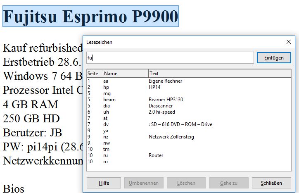Click the 'Kauf refurbished' line in the document
The height and width of the screenshot is (193, 299).
(x=43, y=48)
